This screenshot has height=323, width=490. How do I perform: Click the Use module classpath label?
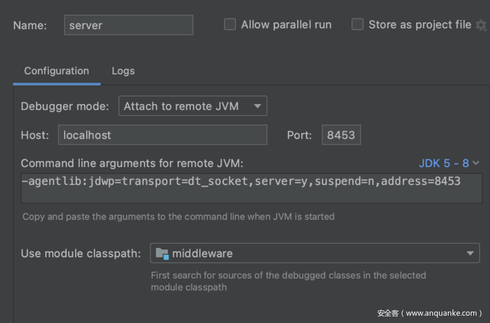pos(81,254)
